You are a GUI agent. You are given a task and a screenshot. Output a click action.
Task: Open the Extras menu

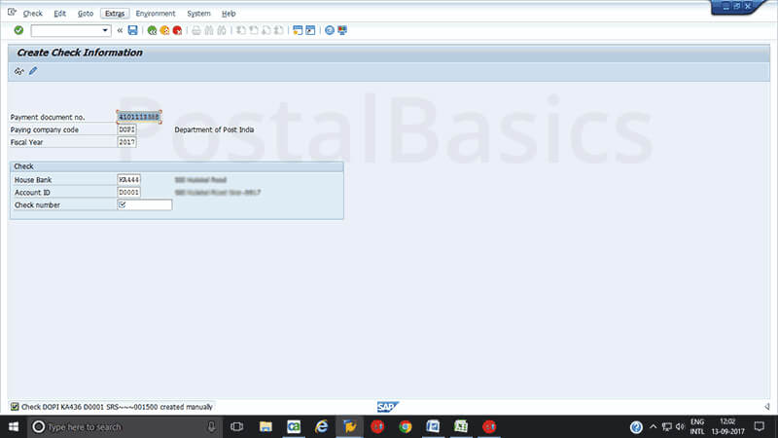[115, 14]
